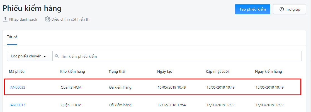This screenshot has width=311, height=112.
Task: Open Trợ giúp help button
Action: [290, 9]
